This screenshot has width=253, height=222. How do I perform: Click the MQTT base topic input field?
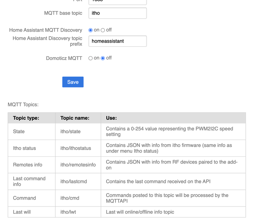click(x=117, y=13)
